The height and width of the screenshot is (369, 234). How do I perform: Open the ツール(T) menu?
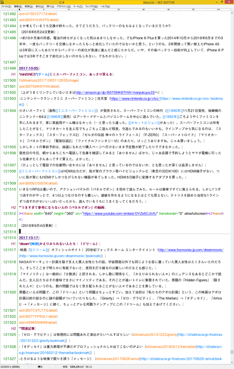point(78,6)
